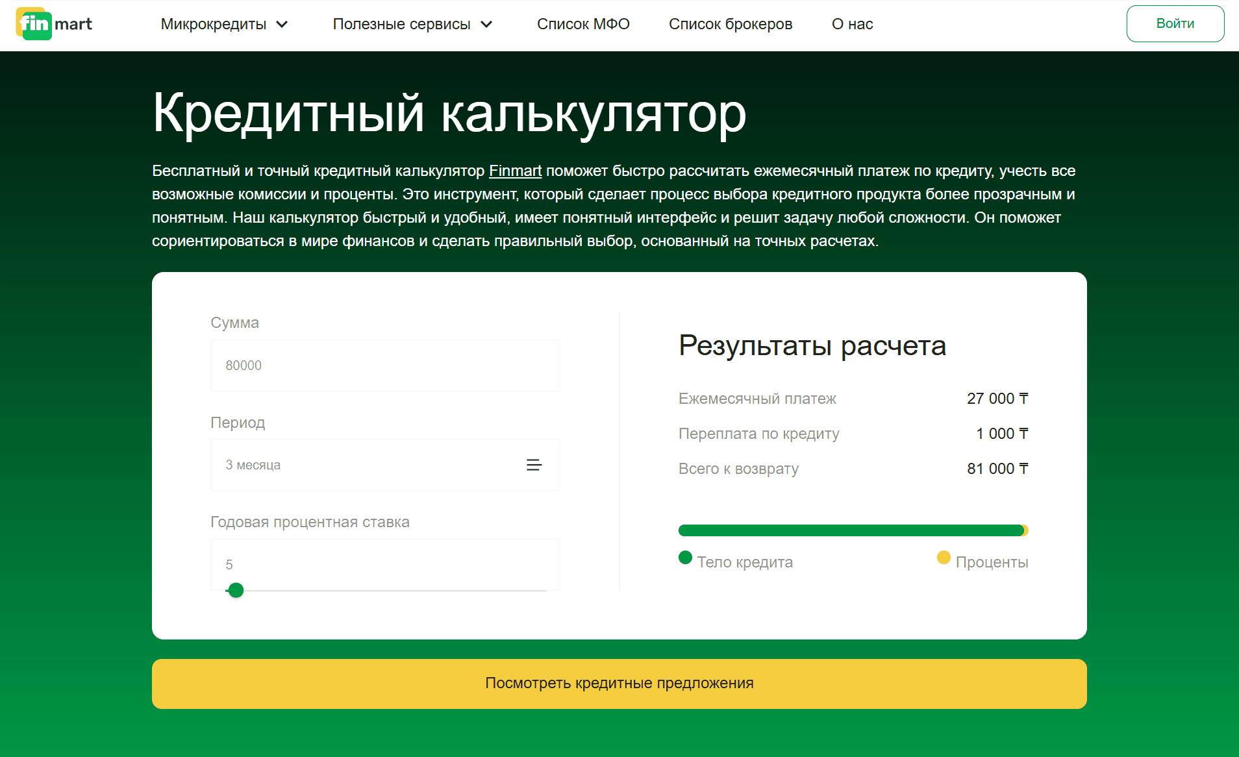1239x757 pixels.
Task: Open the Период dropdown showing 3 месяца
Action: [384, 465]
